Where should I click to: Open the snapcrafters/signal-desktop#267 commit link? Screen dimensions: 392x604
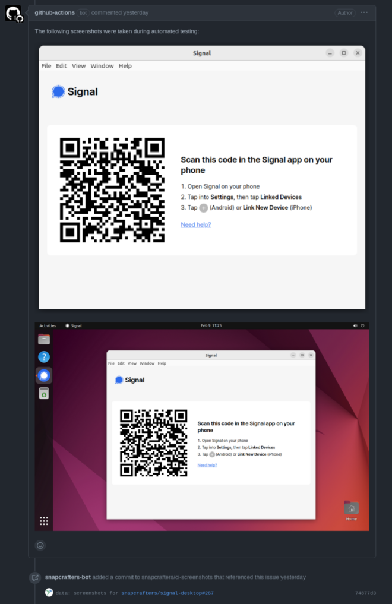tap(167, 593)
